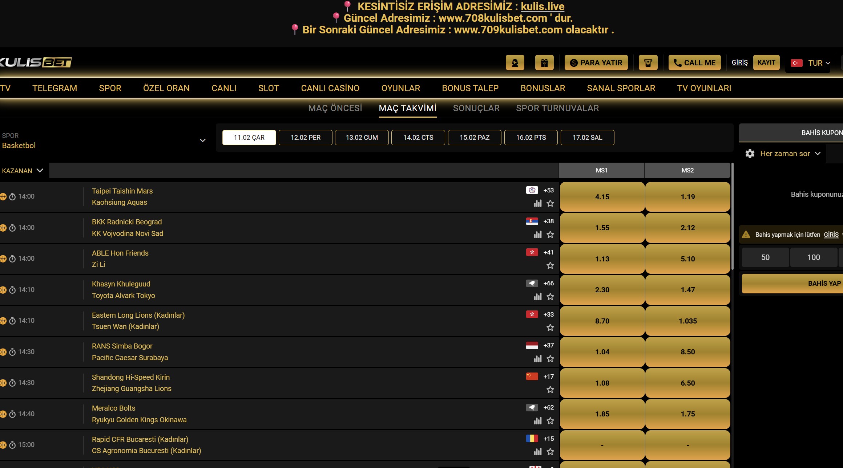Click the PARA YATIR button
This screenshot has width=843, height=468.
click(596, 63)
